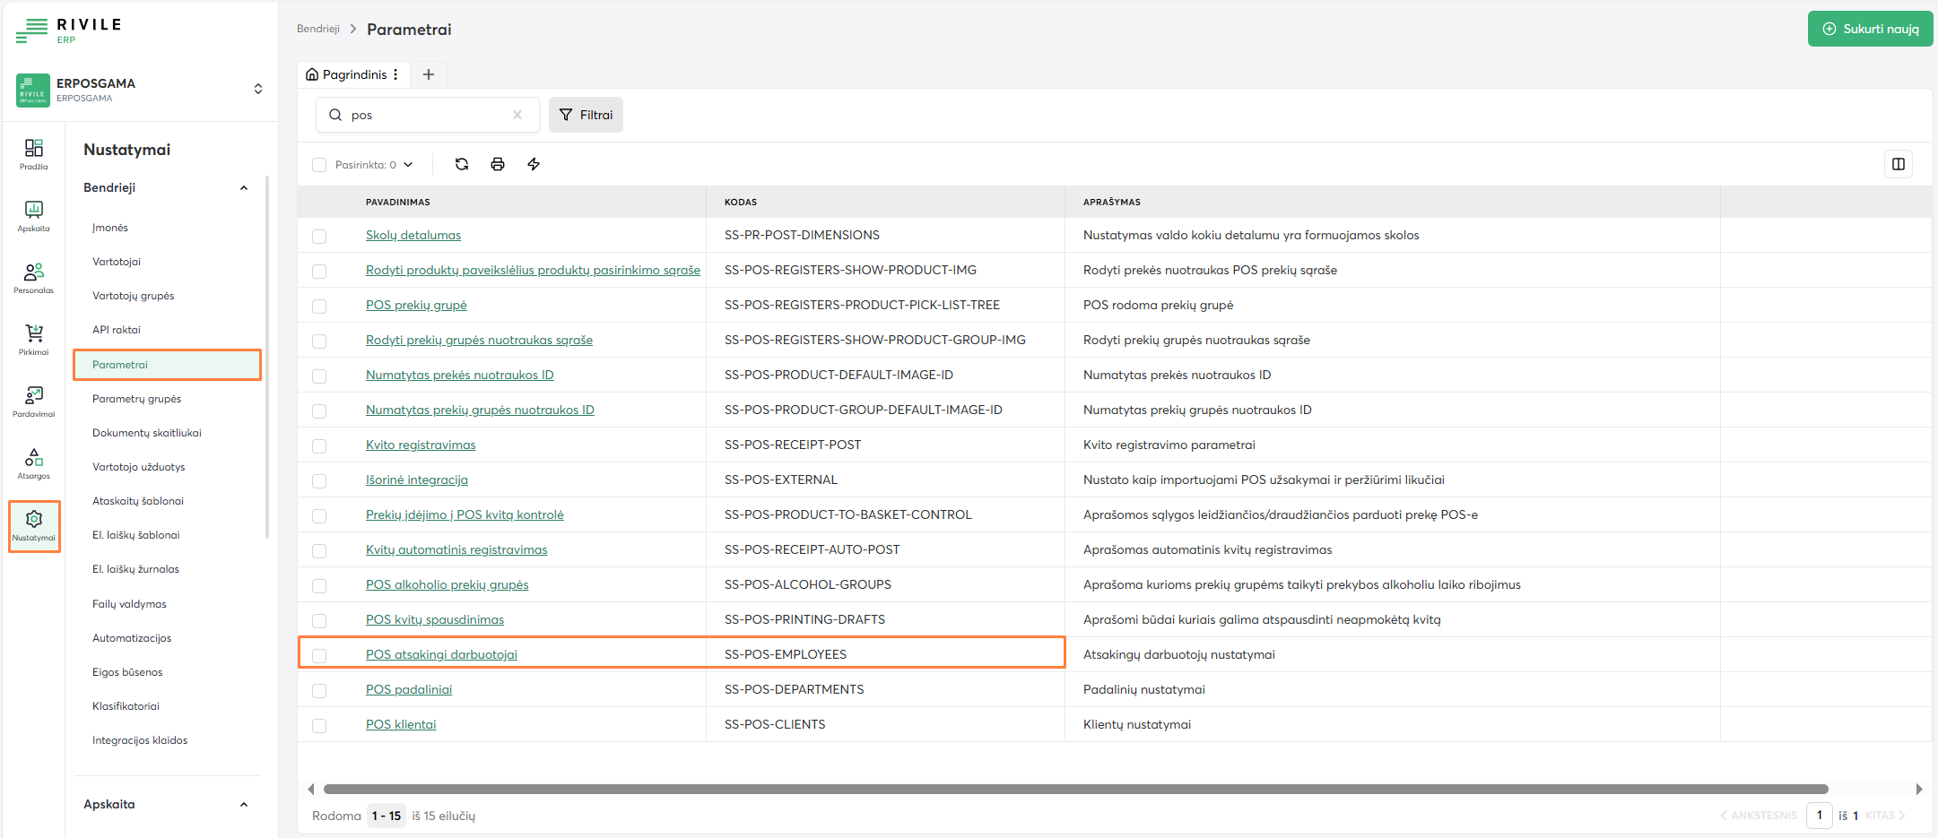Click the refresh list icon
Viewport: 1938px width, 838px height.
[462, 164]
